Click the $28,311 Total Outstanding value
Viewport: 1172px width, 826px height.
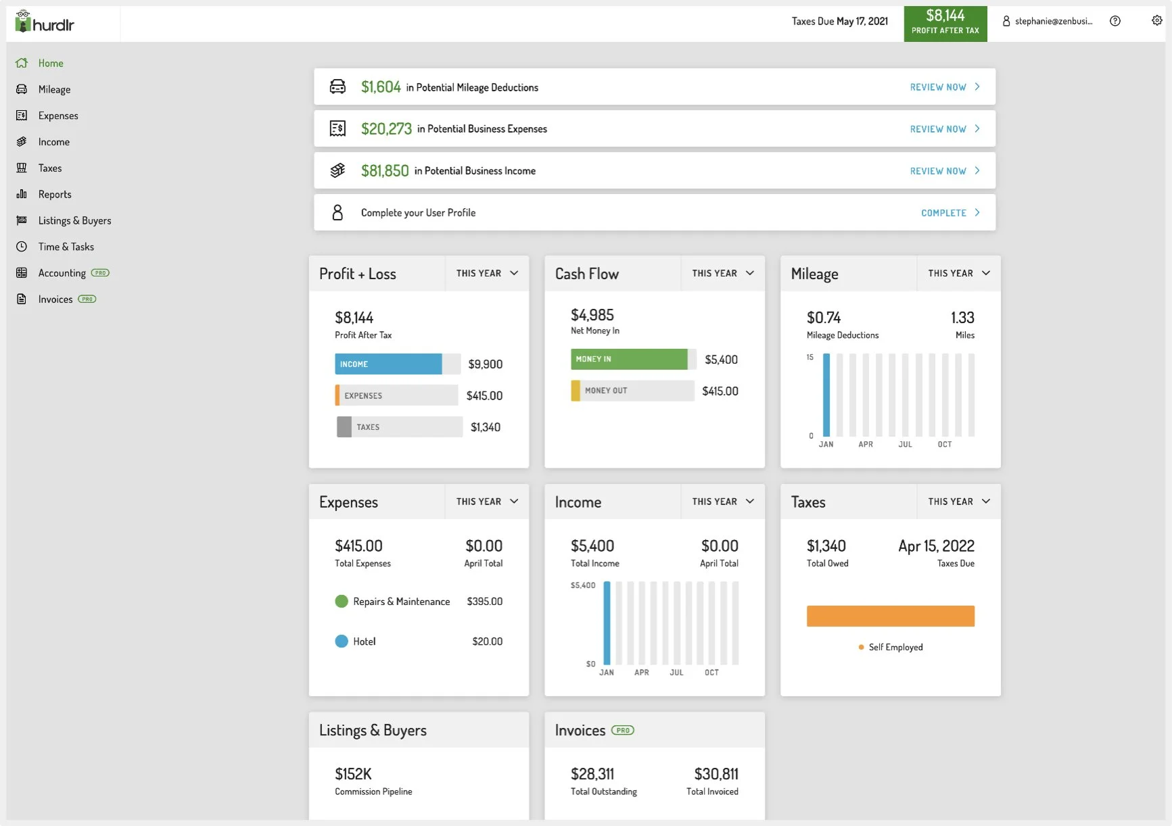[x=592, y=774]
